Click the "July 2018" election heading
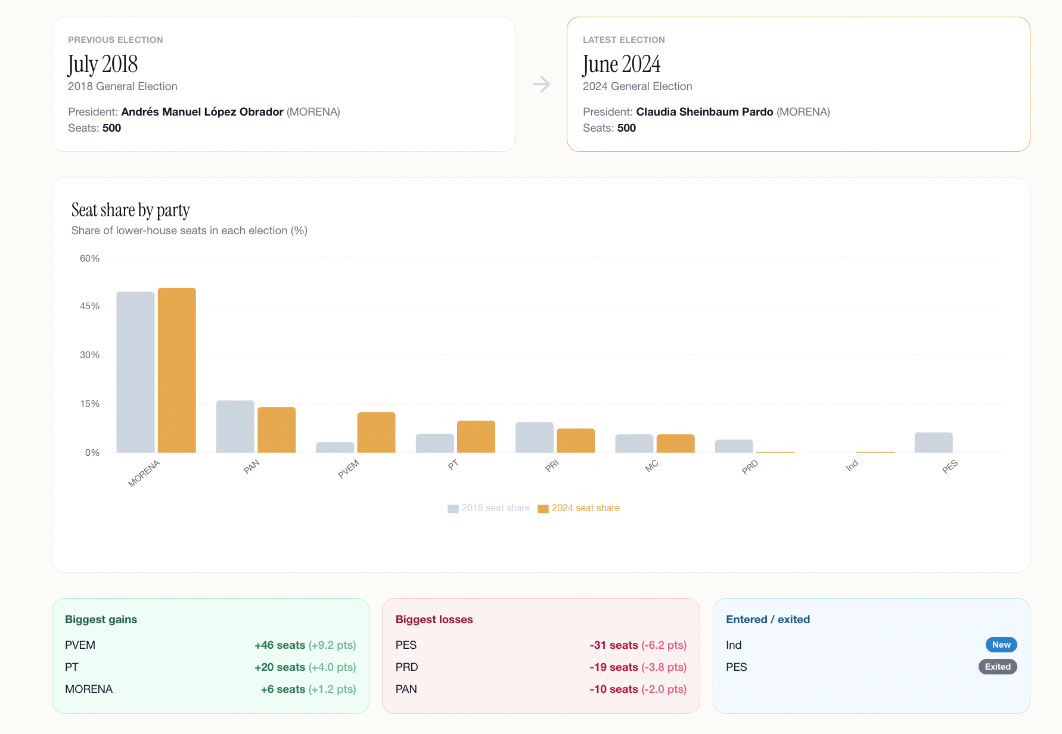The height and width of the screenshot is (734, 1062). tap(103, 64)
